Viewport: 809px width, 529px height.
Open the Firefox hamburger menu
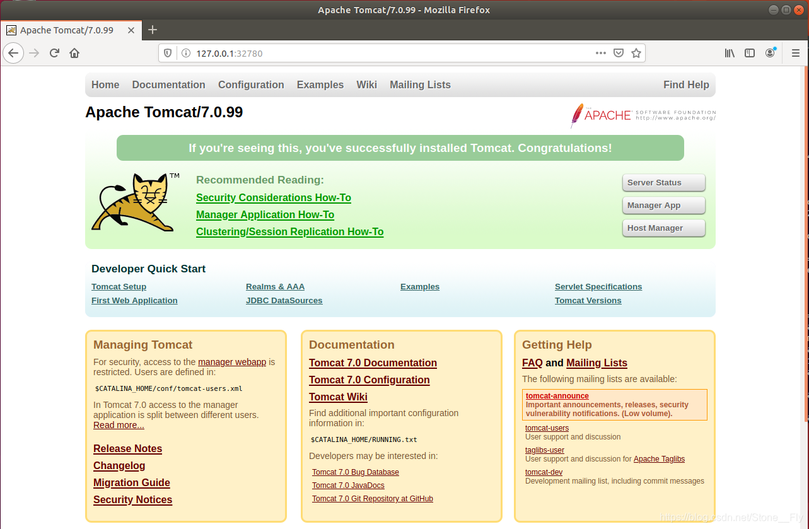(x=796, y=53)
